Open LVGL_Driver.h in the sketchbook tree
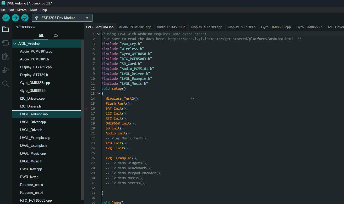 (x=46, y=130)
